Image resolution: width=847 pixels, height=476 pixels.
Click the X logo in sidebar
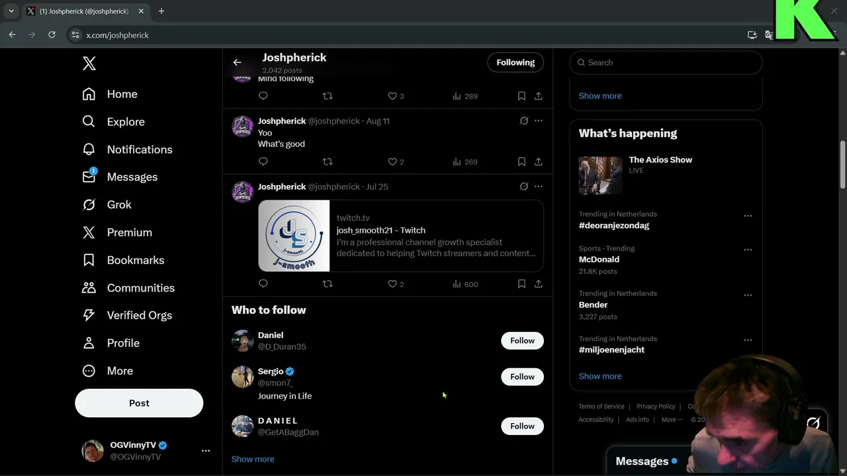point(89,63)
